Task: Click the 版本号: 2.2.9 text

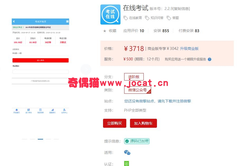Action: tap(161, 9)
